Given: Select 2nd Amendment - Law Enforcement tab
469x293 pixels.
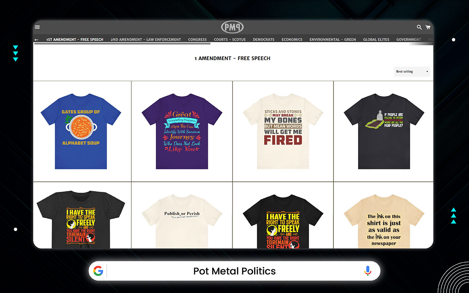Looking at the screenshot, I should click(x=146, y=39).
